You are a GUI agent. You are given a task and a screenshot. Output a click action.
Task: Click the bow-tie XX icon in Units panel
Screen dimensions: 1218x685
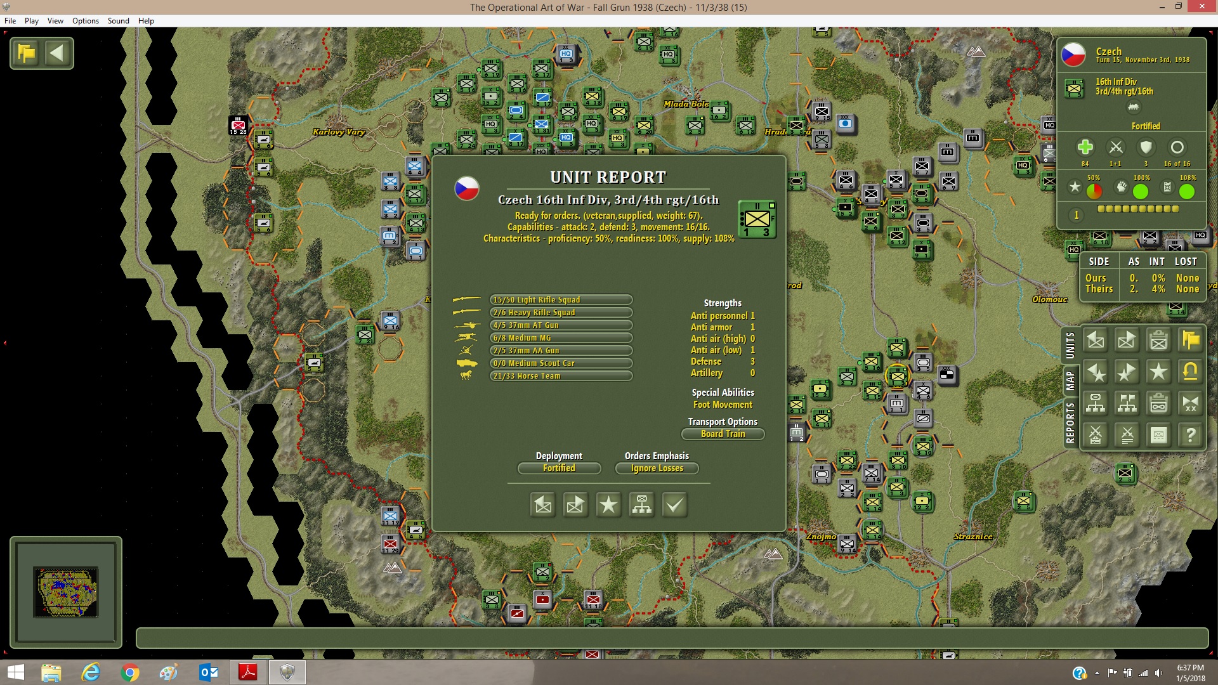1191,403
